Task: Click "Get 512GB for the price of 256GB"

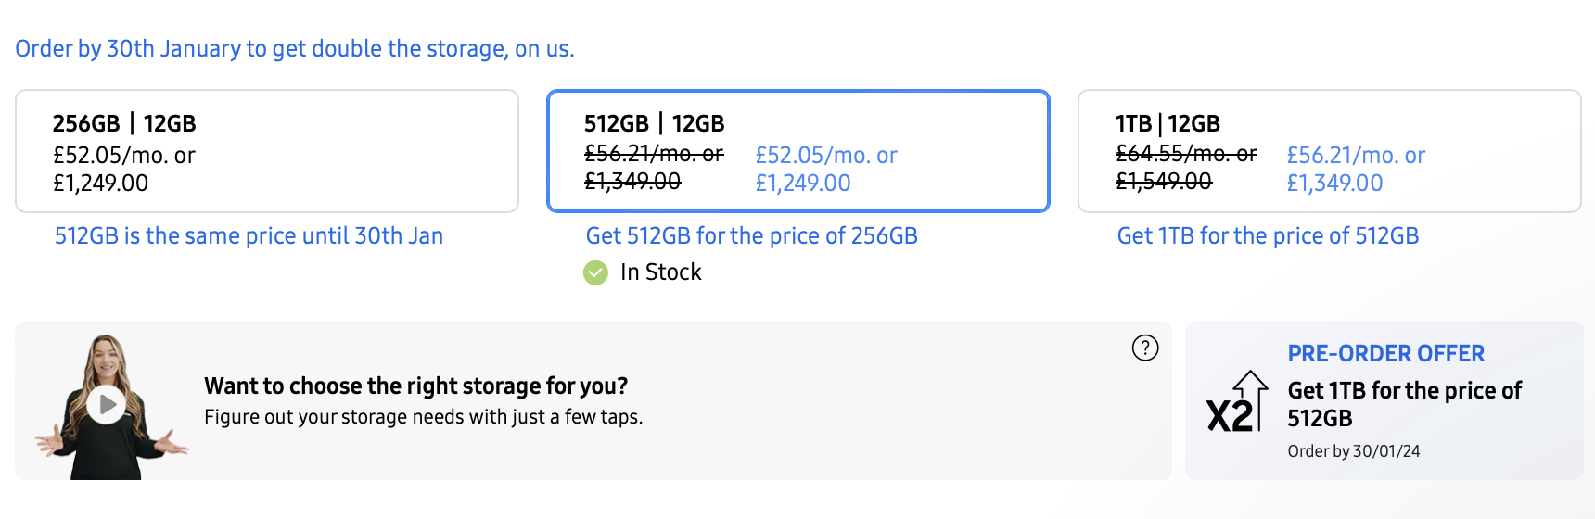Action: [751, 236]
